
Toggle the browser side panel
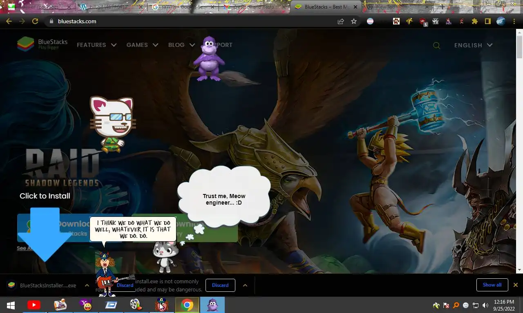pyautogui.click(x=487, y=21)
